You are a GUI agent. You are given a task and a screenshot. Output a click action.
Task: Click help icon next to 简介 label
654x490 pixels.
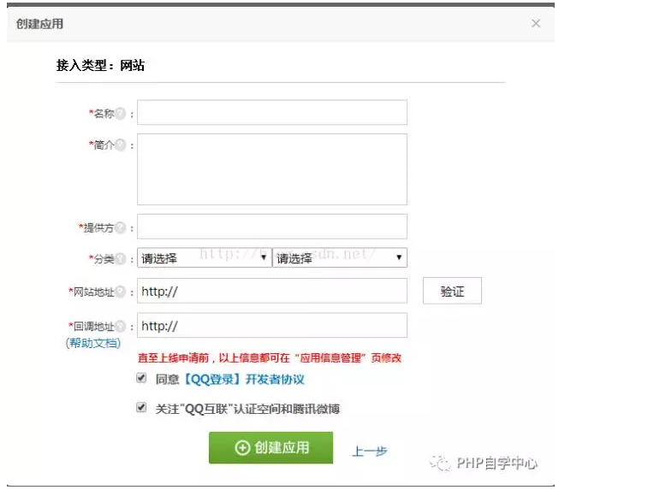[x=120, y=145]
